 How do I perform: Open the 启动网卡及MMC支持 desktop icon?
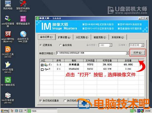(x=23, y=37)
